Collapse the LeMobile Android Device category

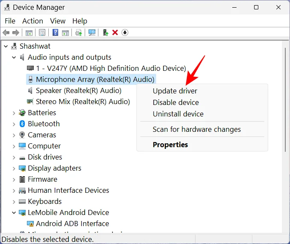click(x=14, y=213)
